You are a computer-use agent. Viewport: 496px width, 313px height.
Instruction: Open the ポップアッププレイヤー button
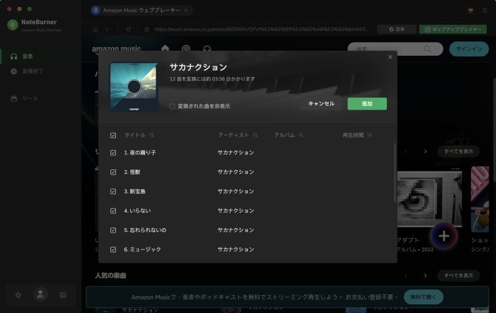453,29
